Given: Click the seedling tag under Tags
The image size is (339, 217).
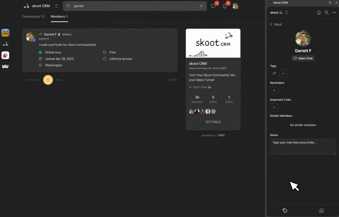Looking at the screenshot, I should coord(274,74).
